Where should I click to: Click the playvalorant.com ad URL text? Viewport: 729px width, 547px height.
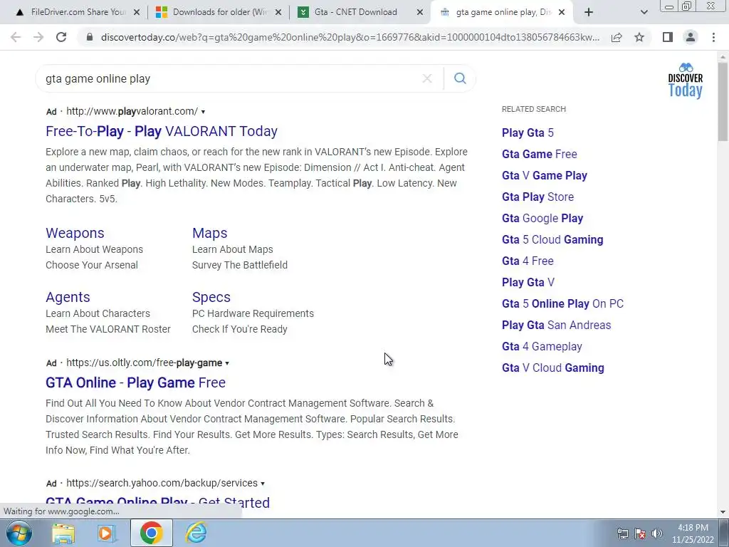coord(132,111)
